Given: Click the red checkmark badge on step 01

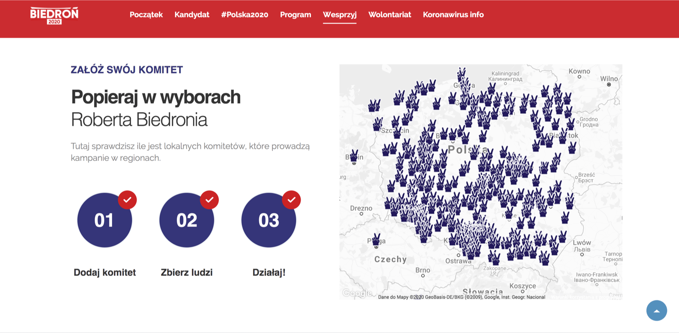Looking at the screenshot, I should (128, 199).
